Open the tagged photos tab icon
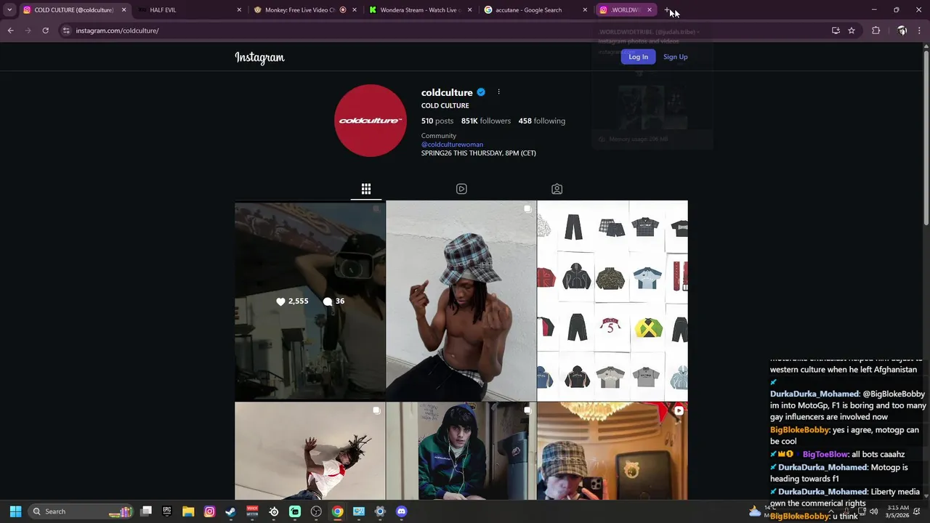Screen dimensions: 930x523 click(557, 189)
